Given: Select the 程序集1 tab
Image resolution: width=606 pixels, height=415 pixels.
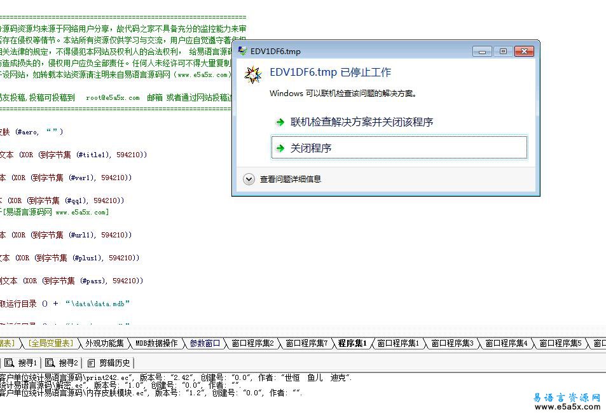Looking at the screenshot, I should pyautogui.click(x=352, y=343).
